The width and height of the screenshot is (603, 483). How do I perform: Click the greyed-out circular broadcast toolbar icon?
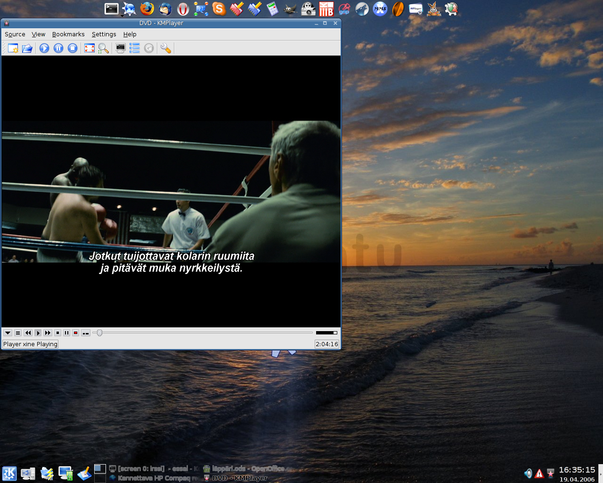149,48
